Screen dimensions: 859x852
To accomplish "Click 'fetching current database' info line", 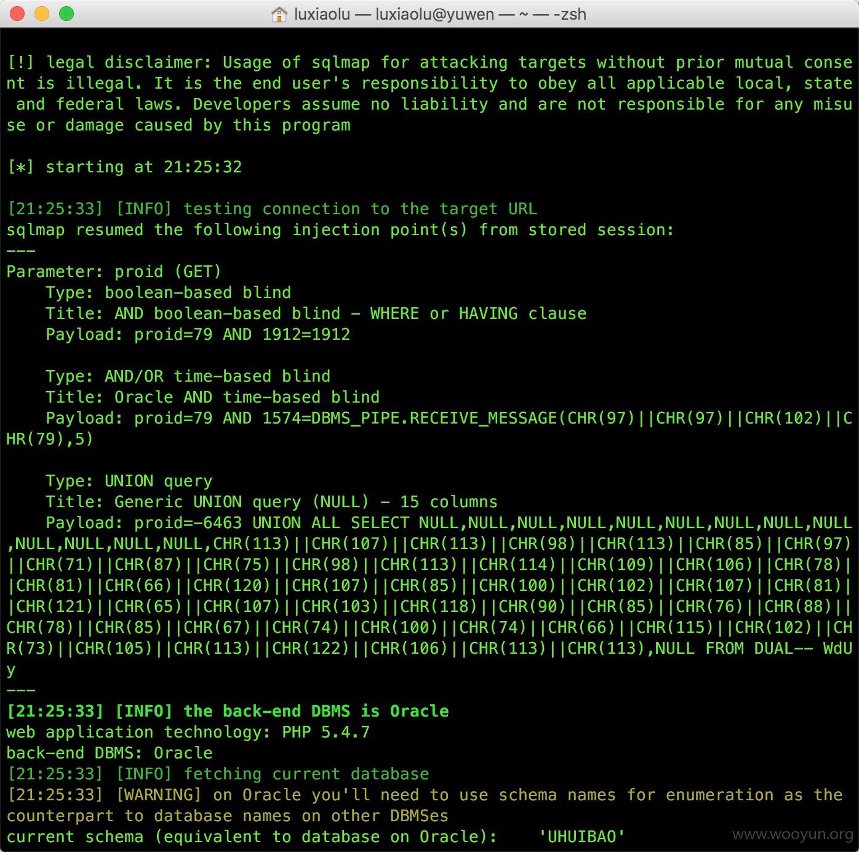I will [218, 774].
